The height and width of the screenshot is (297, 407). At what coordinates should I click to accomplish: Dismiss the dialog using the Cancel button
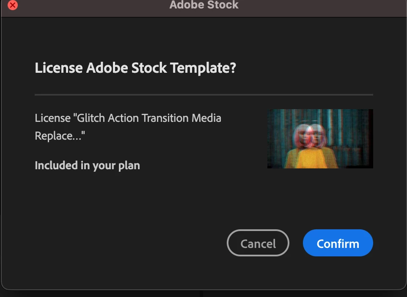(x=258, y=243)
